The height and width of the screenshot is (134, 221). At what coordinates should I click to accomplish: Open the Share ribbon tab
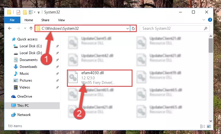point(45,20)
